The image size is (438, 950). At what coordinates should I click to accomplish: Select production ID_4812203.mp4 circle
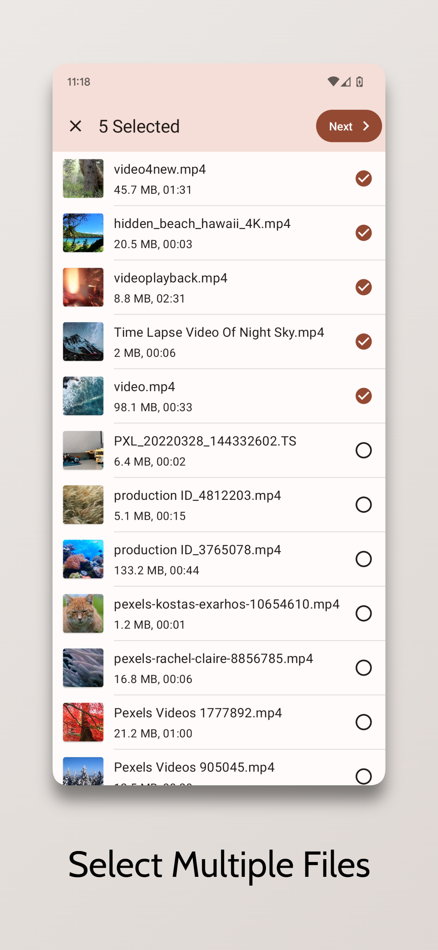pos(363,504)
